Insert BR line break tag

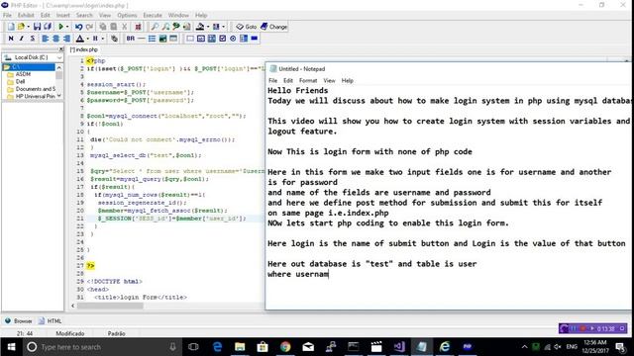[130, 39]
